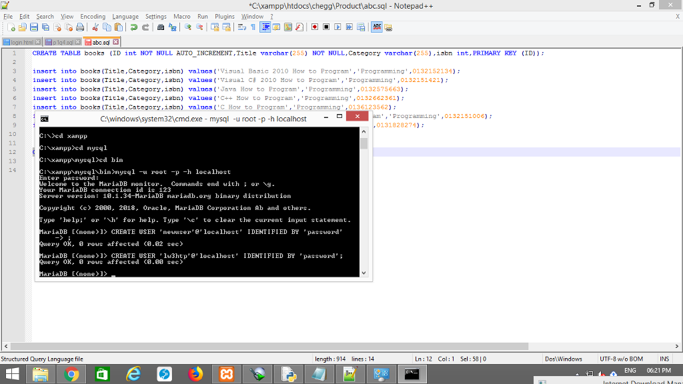Image resolution: width=683 pixels, height=384 pixels.
Task: Toggle the ABC spell-check icon
Action: [377, 27]
